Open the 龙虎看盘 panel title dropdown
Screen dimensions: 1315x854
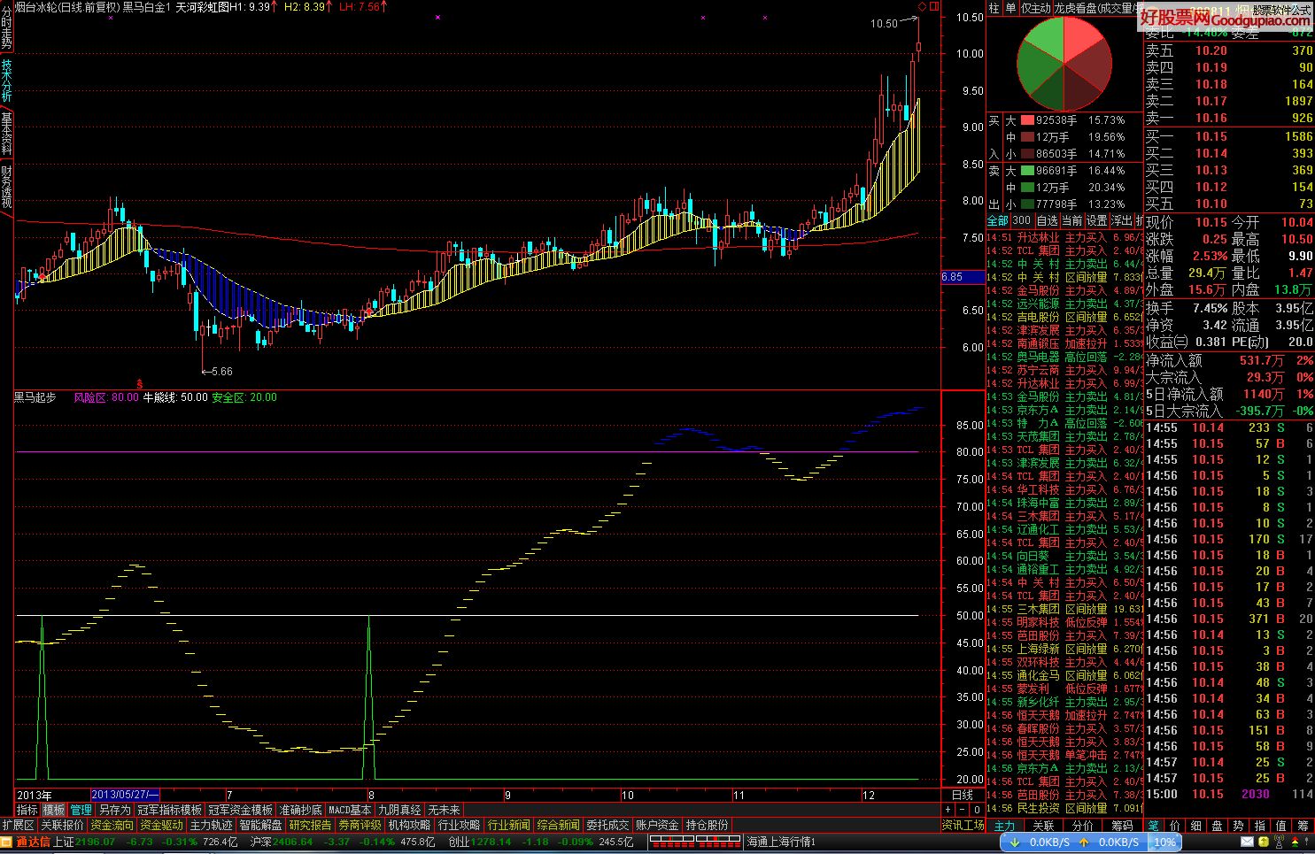[x=1096, y=8]
